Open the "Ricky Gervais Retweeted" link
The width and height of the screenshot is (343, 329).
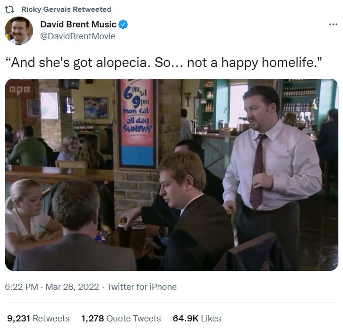(x=66, y=9)
